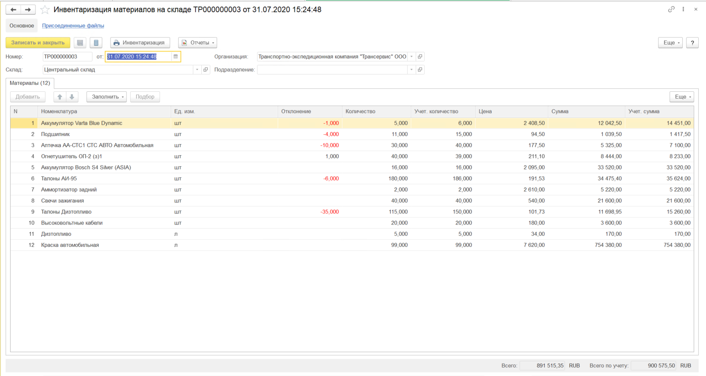
Task: Expand the Организация dropdown list
Action: pos(412,57)
